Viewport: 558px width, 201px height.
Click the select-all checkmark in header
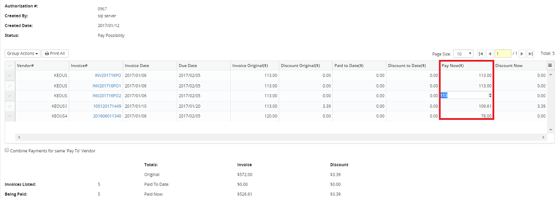9,66
